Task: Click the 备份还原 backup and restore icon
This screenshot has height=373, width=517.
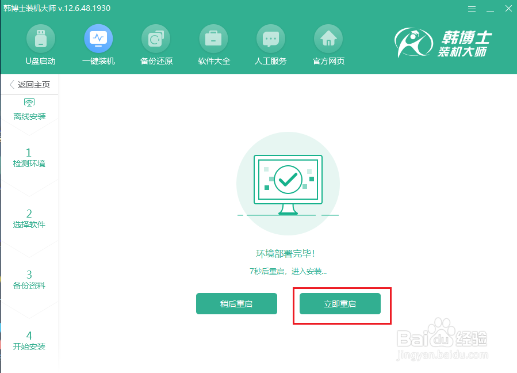Action: 155,44
